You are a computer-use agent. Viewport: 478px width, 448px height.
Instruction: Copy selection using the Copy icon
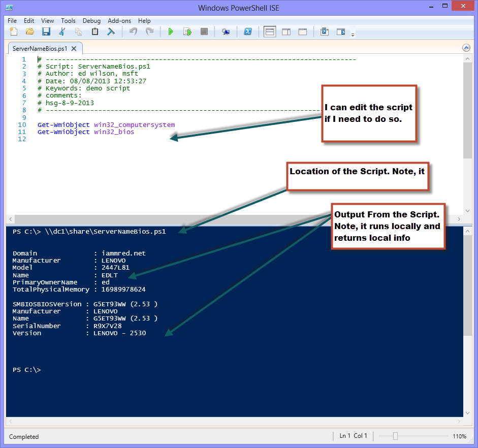(x=78, y=31)
